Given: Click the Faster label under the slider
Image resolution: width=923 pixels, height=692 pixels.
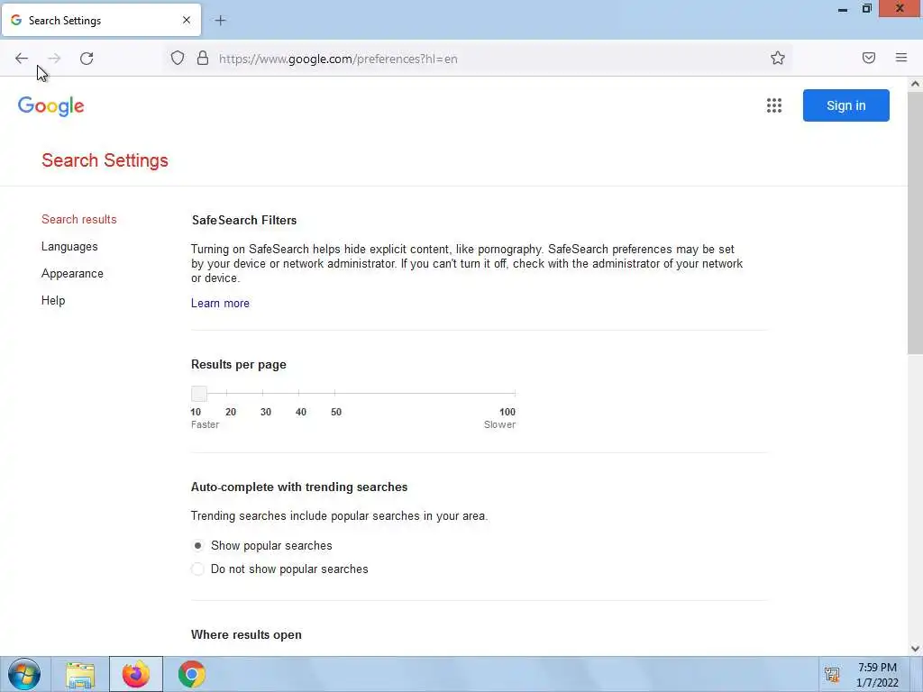Looking at the screenshot, I should tap(205, 425).
